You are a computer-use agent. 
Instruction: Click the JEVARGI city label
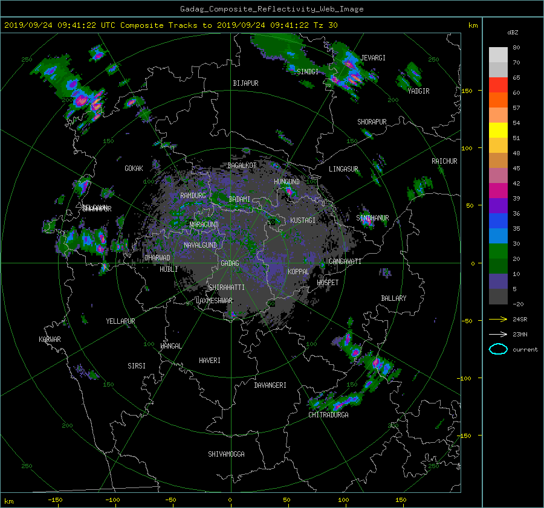tap(374, 58)
